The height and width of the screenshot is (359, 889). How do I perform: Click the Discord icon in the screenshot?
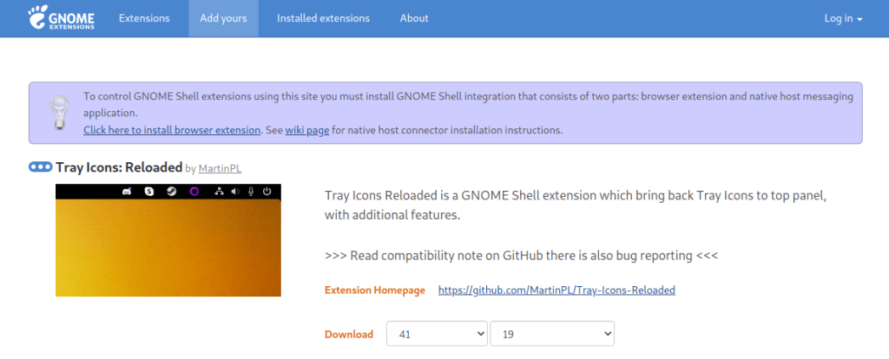coord(127,192)
